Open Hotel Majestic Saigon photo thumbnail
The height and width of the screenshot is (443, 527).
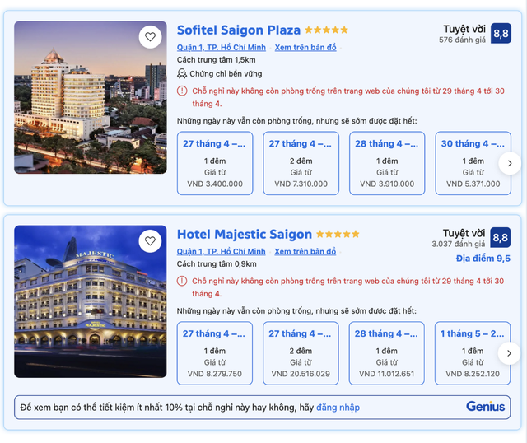[x=90, y=301]
